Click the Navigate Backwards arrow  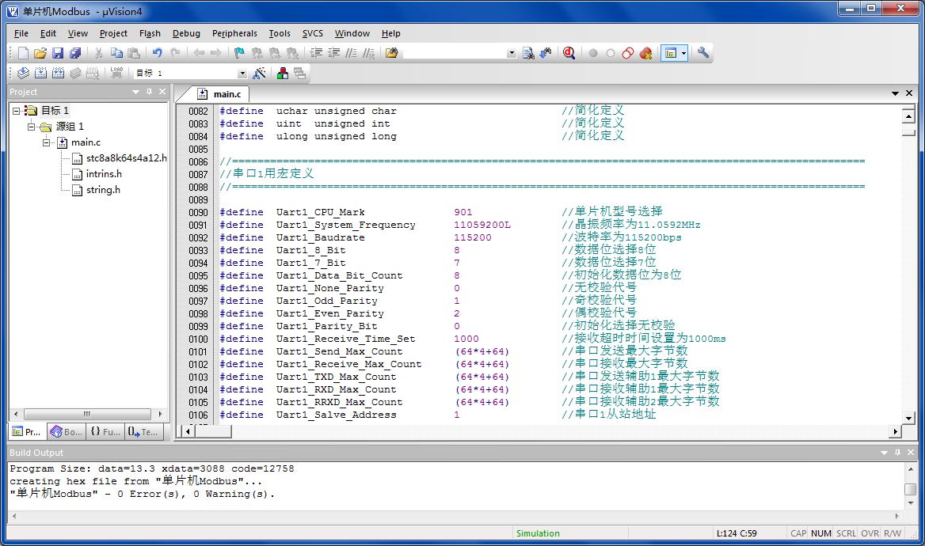pos(199,53)
